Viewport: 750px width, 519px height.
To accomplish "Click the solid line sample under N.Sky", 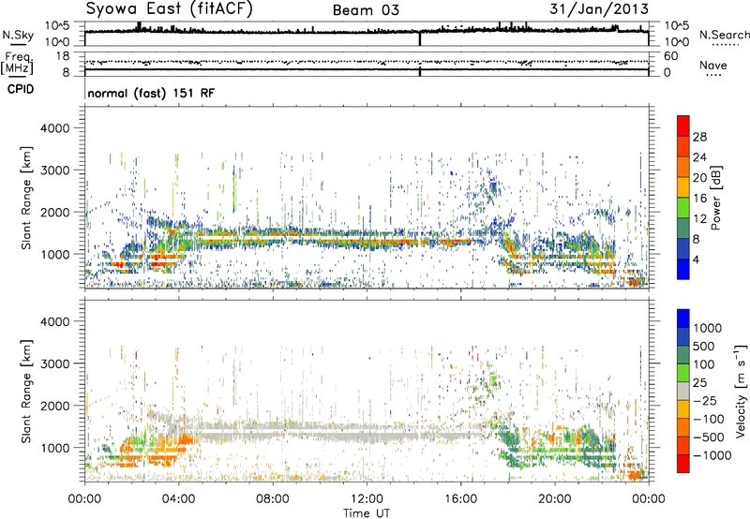I will click(x=18, y=44).
